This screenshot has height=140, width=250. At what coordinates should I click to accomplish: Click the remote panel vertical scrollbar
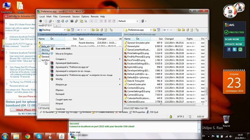206,70
